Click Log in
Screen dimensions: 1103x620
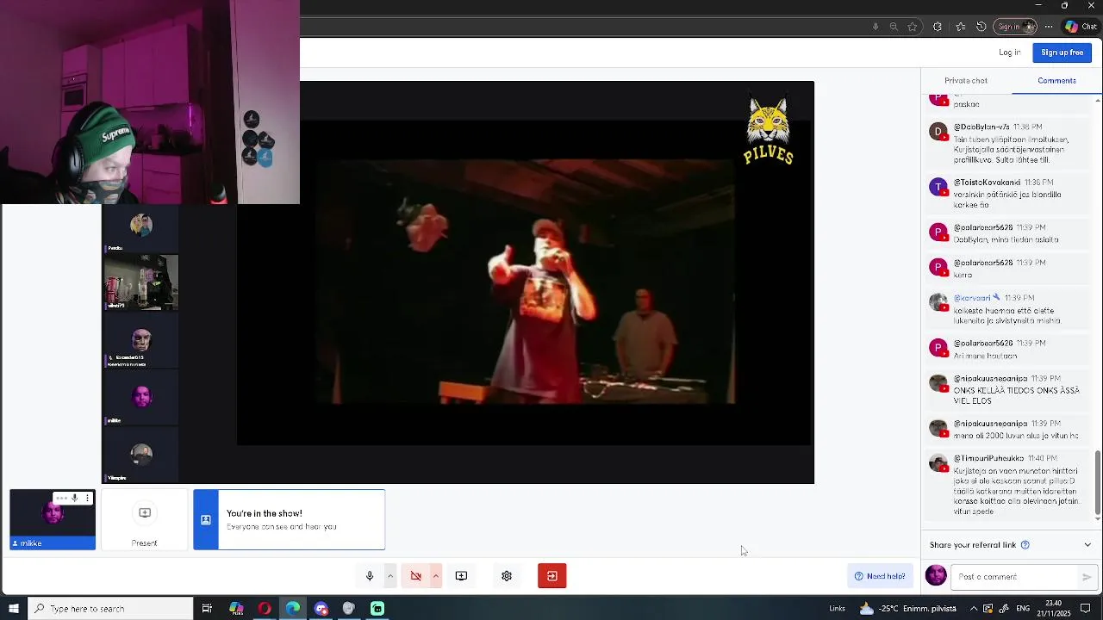pyautogui.click(x=1010, y=53)
